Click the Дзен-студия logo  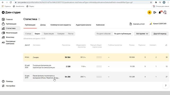pyautogui.click(x=11, y=12)
